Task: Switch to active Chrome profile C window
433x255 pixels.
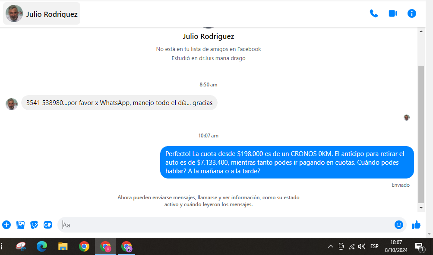Action: (105, 246)
